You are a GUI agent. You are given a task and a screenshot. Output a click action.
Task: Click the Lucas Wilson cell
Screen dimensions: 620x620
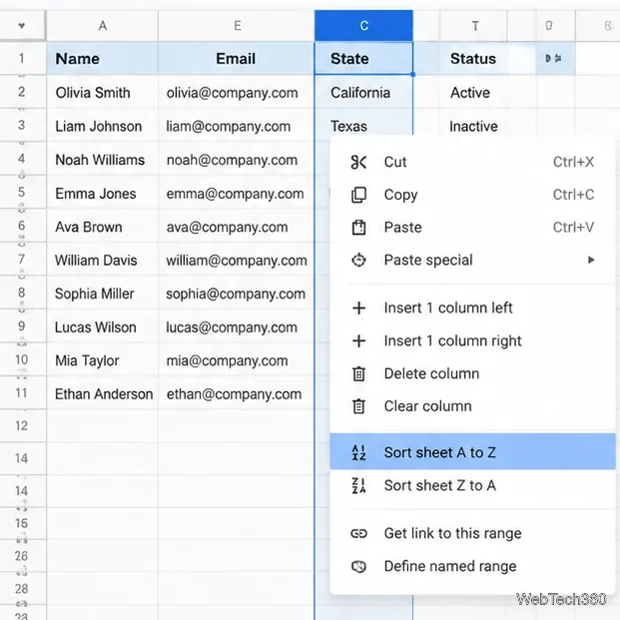(103, 327)
